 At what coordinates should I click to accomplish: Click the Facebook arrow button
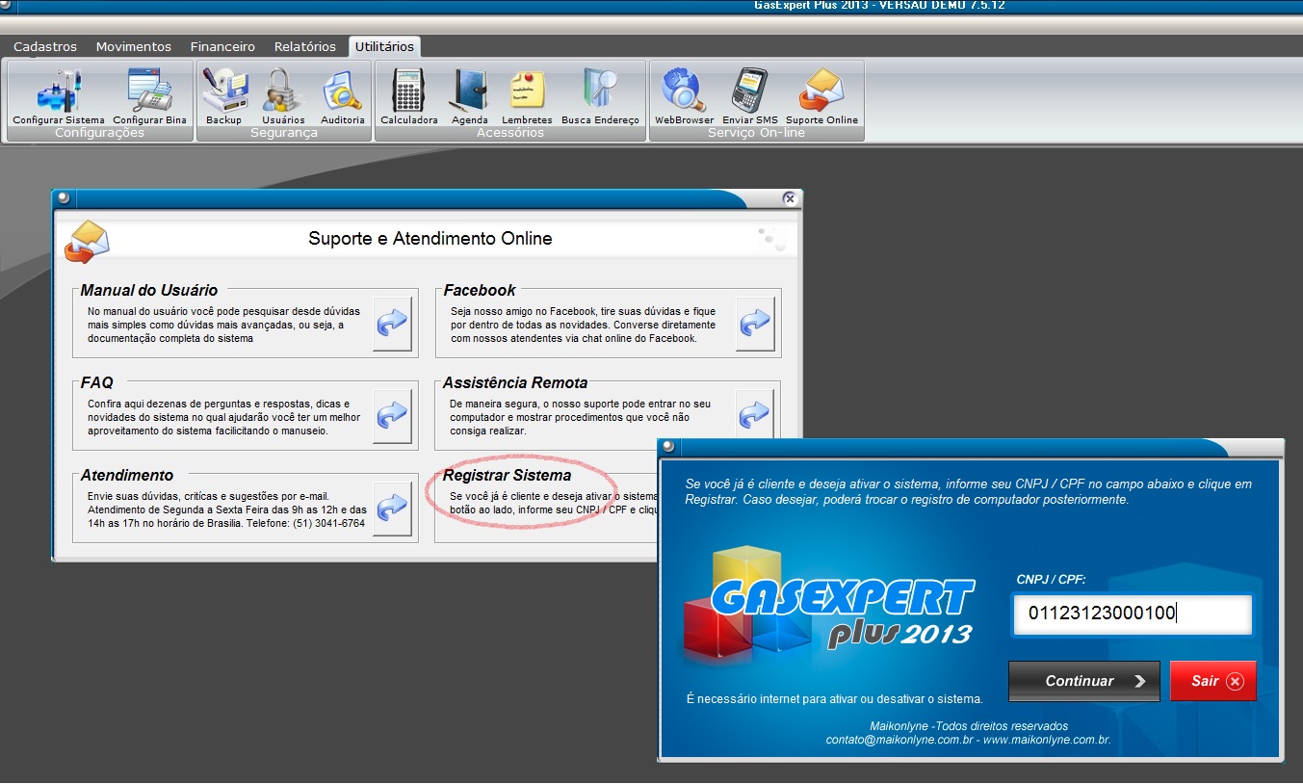(x=755, y=324)
